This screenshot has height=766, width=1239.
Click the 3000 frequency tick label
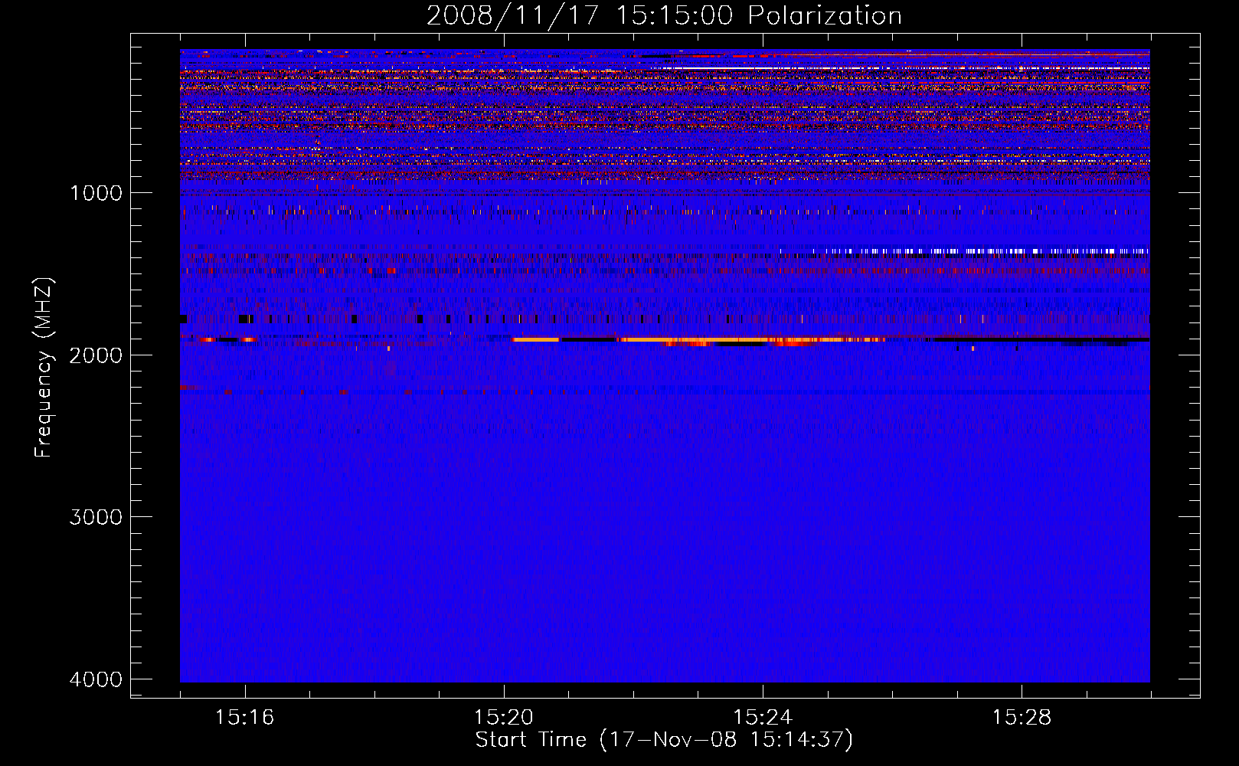pyautogui.click(x=96, y=517)
